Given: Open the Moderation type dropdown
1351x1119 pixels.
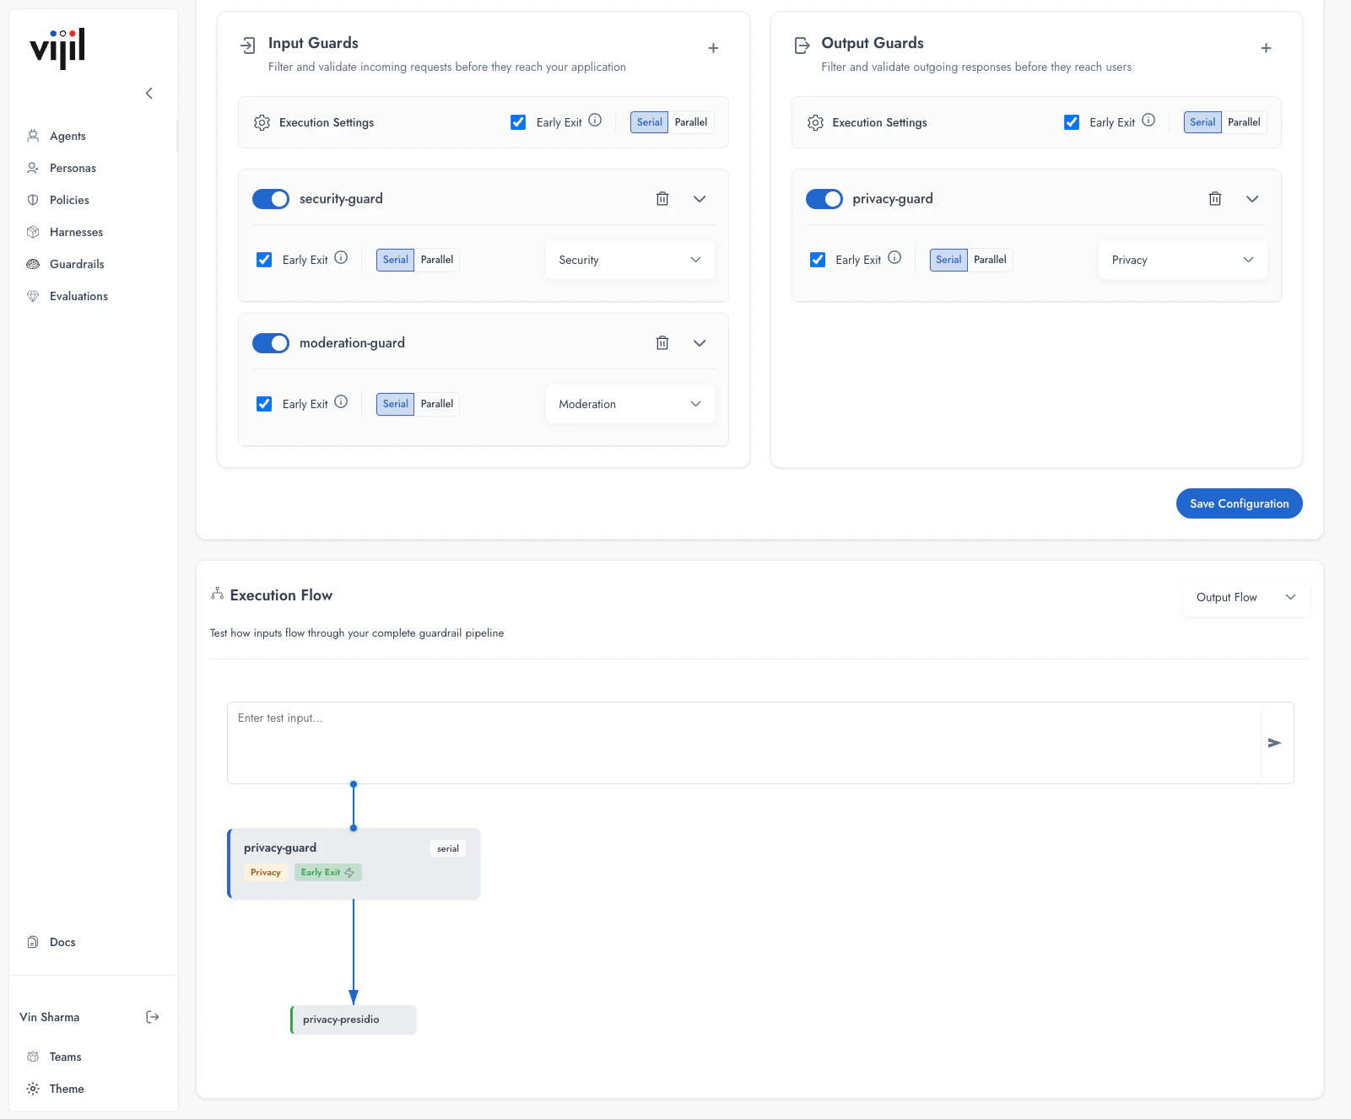Looking at the screenshot, I should pyautogui.click(x=630, y=404).
